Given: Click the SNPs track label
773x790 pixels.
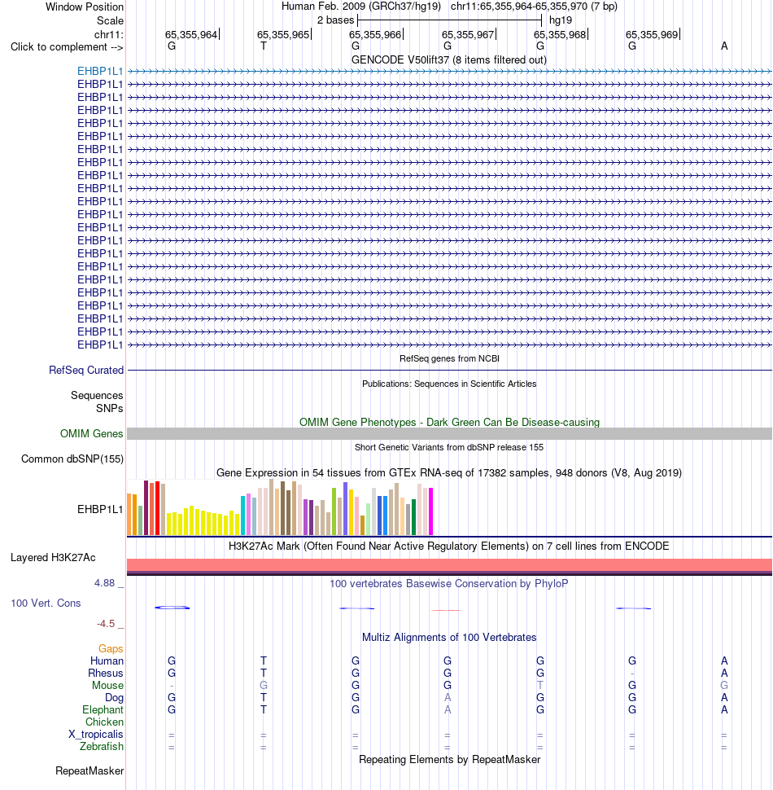Looking at the screenshot, I should point(110,408).
